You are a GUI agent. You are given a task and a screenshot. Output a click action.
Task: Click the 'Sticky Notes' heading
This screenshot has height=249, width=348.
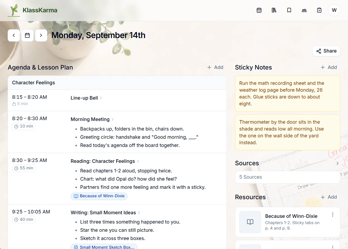[x=253, y=67]
